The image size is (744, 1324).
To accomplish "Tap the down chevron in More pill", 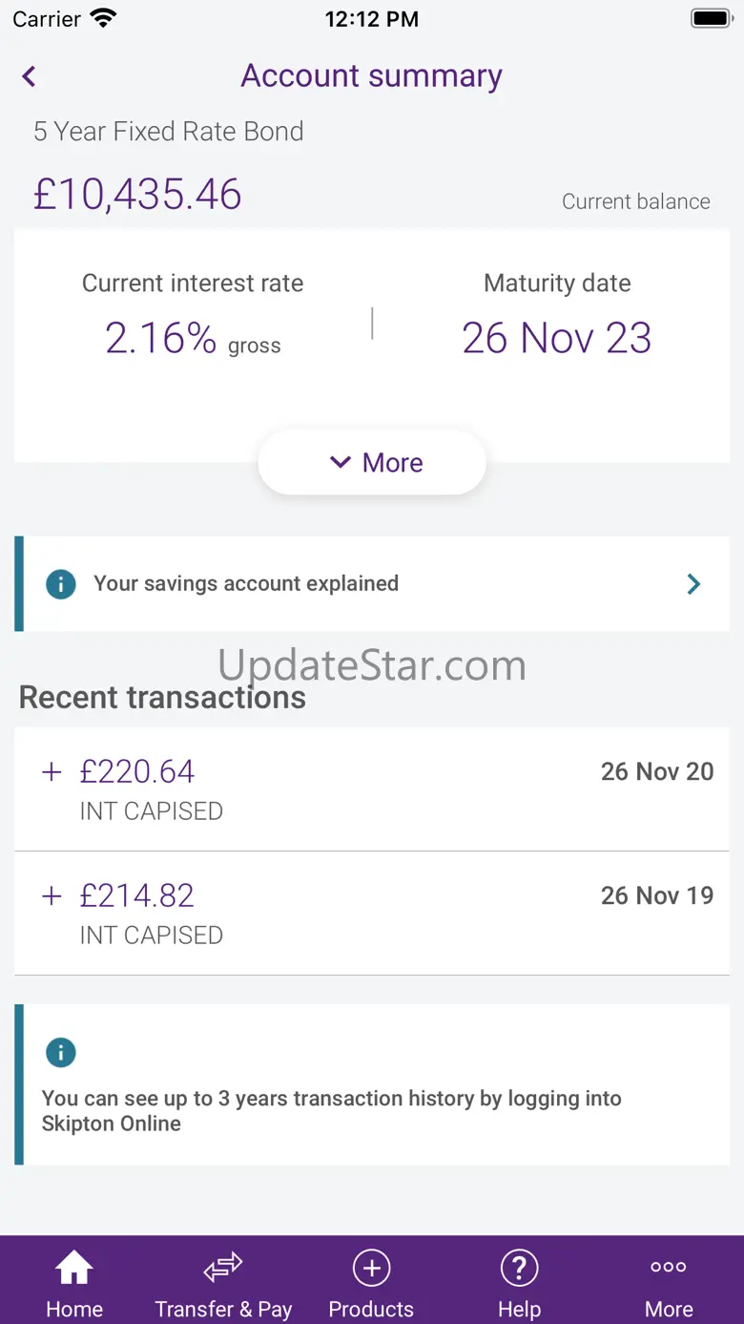I will (x=341, y=463).
